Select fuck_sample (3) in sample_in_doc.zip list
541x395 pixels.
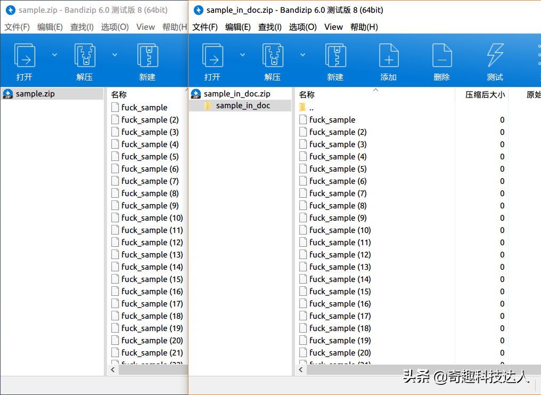[338, 144]
